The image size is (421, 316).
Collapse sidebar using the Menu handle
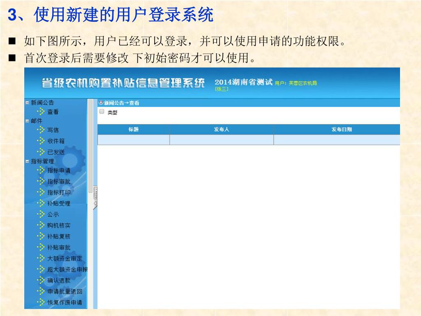pyautogui.click(x=95, y=197)
